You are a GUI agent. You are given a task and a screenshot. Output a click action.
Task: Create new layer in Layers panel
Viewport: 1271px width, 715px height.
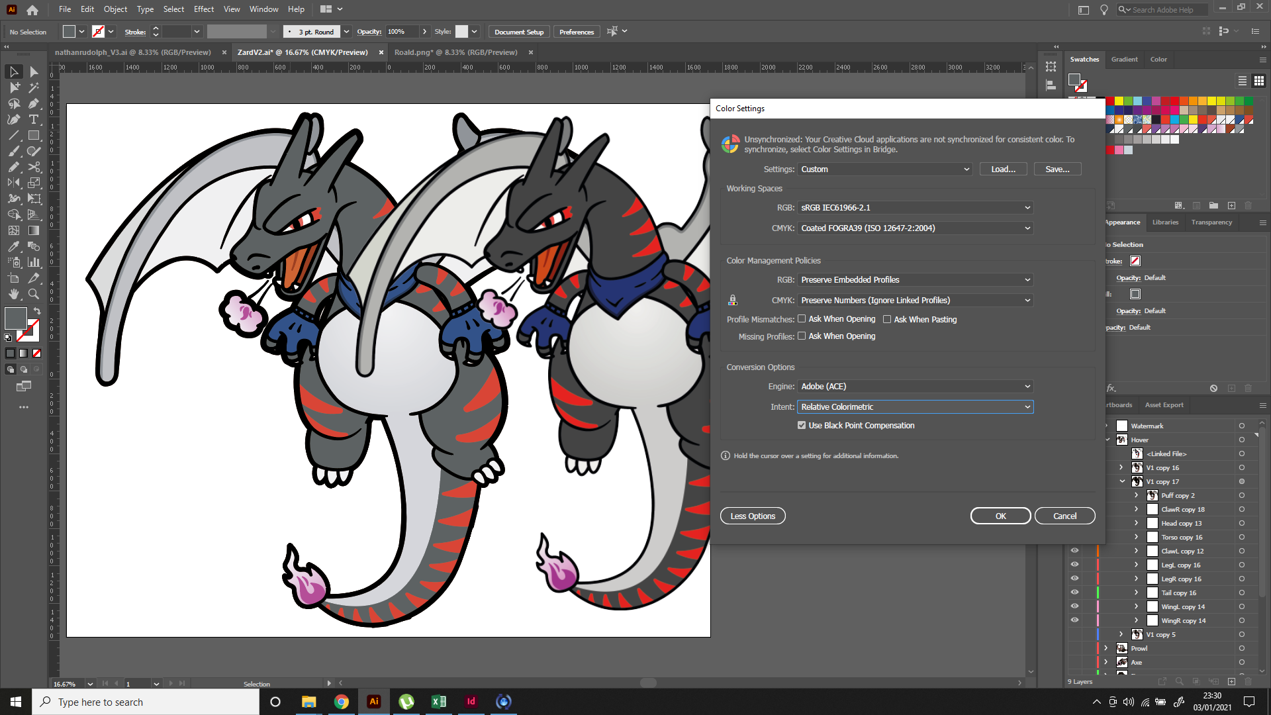point(1231,681)
